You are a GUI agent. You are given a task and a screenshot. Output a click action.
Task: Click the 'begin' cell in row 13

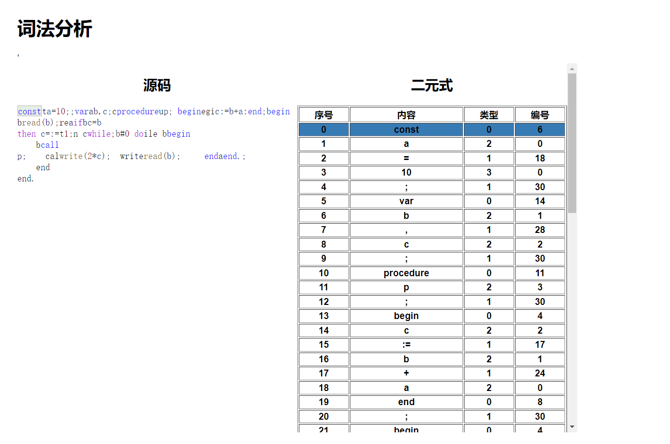tap(406, 316)
